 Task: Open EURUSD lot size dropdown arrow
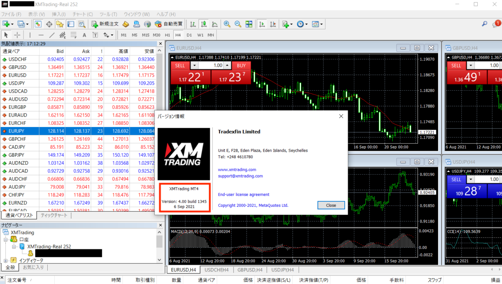coord(195,66)
